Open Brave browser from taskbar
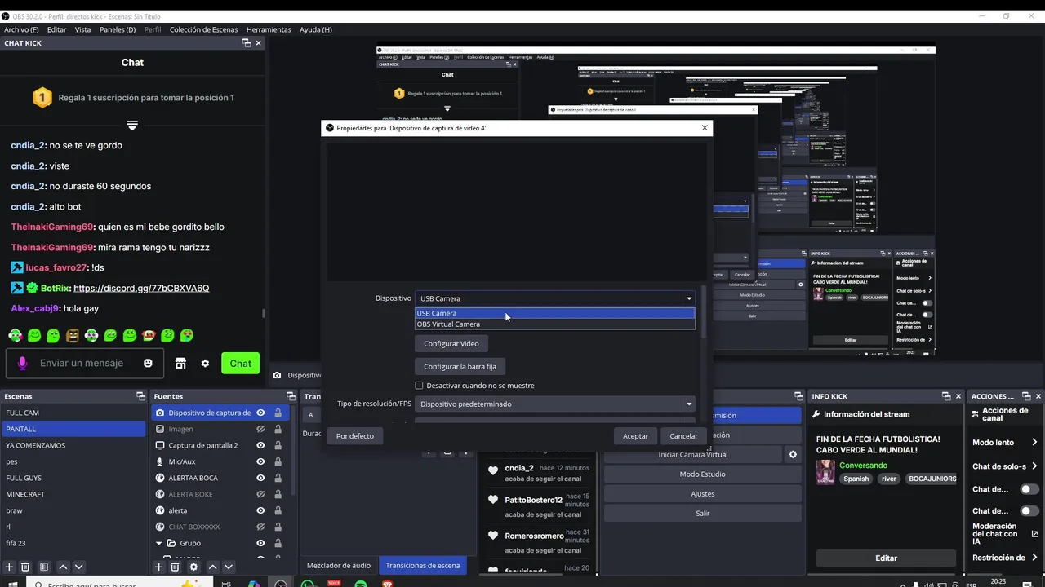This screenshot has width=1045, height=587. tap(387, 583)
